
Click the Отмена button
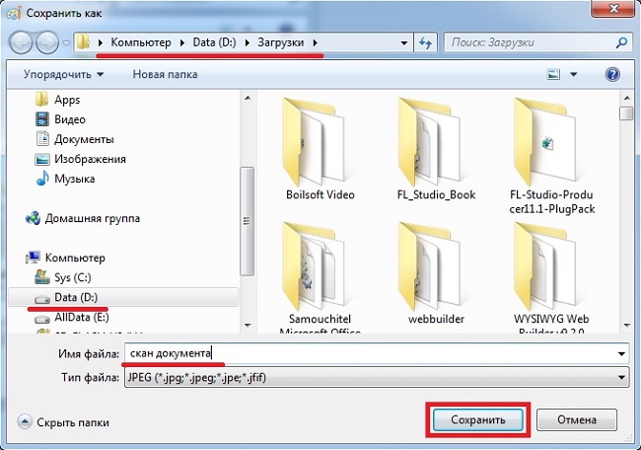pos(576,420)
